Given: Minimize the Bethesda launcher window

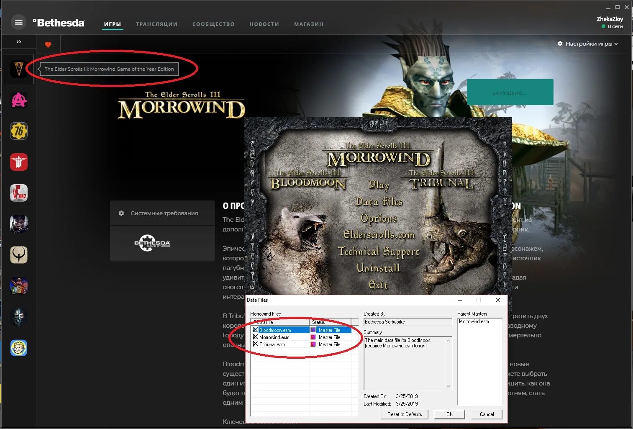Looking at the screenshot, I should point(608,8).
